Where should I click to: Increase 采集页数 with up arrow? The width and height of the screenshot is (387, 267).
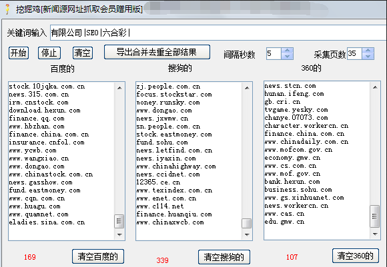[x=368, y=51]
